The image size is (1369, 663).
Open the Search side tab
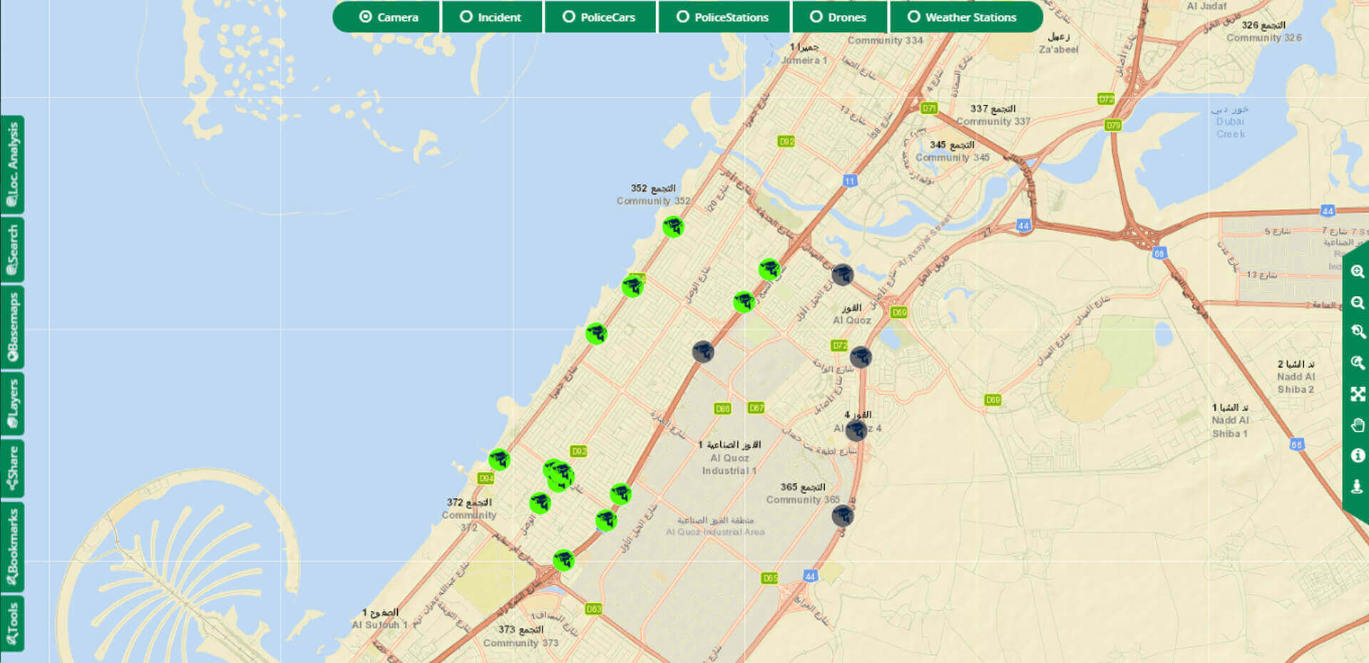click(13, 250)
